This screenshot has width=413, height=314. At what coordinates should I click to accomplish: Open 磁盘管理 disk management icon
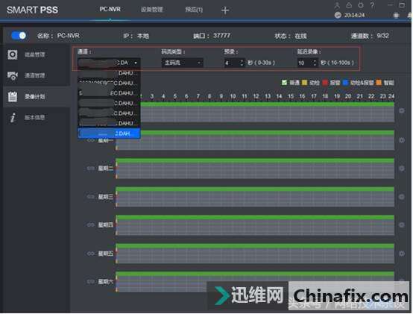(13, 54)
